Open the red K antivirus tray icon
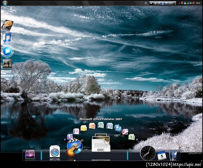This screenshot has height=168, width=203. 182,3
